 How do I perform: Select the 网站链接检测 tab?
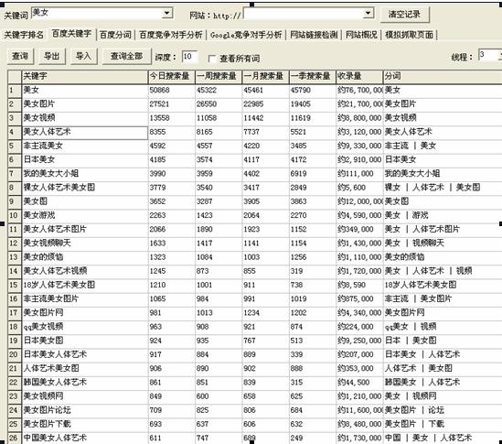coord(314,35)
